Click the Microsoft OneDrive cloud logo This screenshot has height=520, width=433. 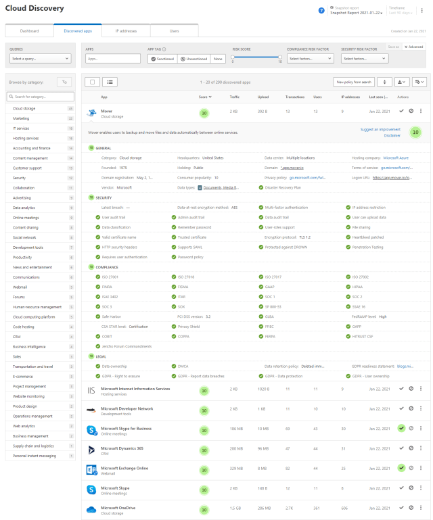(91, 510)
